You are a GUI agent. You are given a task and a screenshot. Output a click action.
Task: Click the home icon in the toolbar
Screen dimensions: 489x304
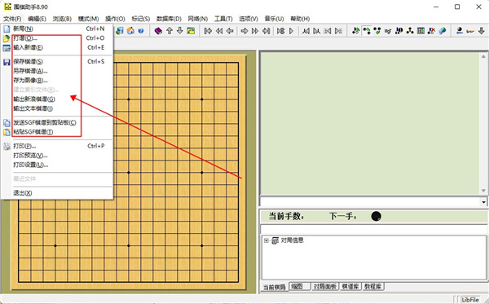[x=130, y=31]
